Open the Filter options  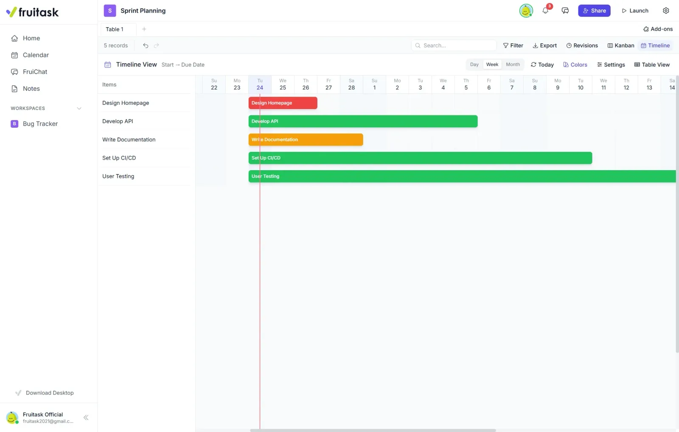[513, 45]
